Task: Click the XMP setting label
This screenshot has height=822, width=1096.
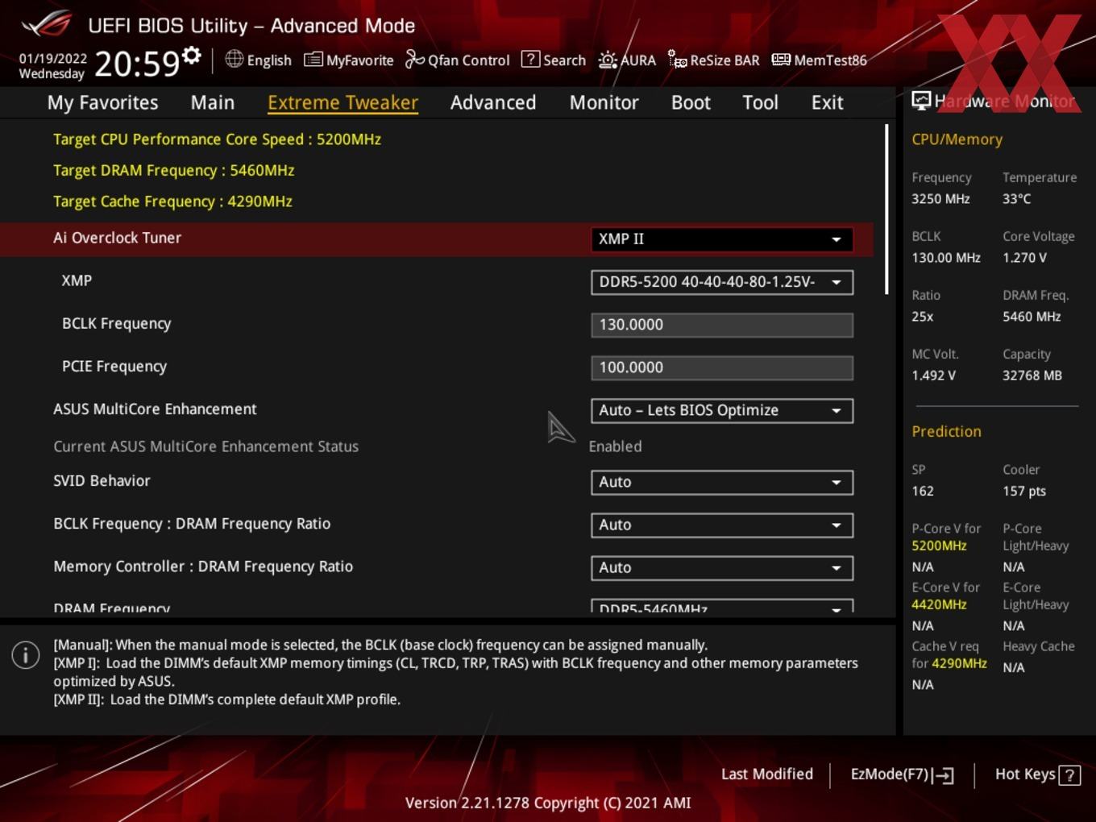Action: pyautogui.click(x=77, y=280)
